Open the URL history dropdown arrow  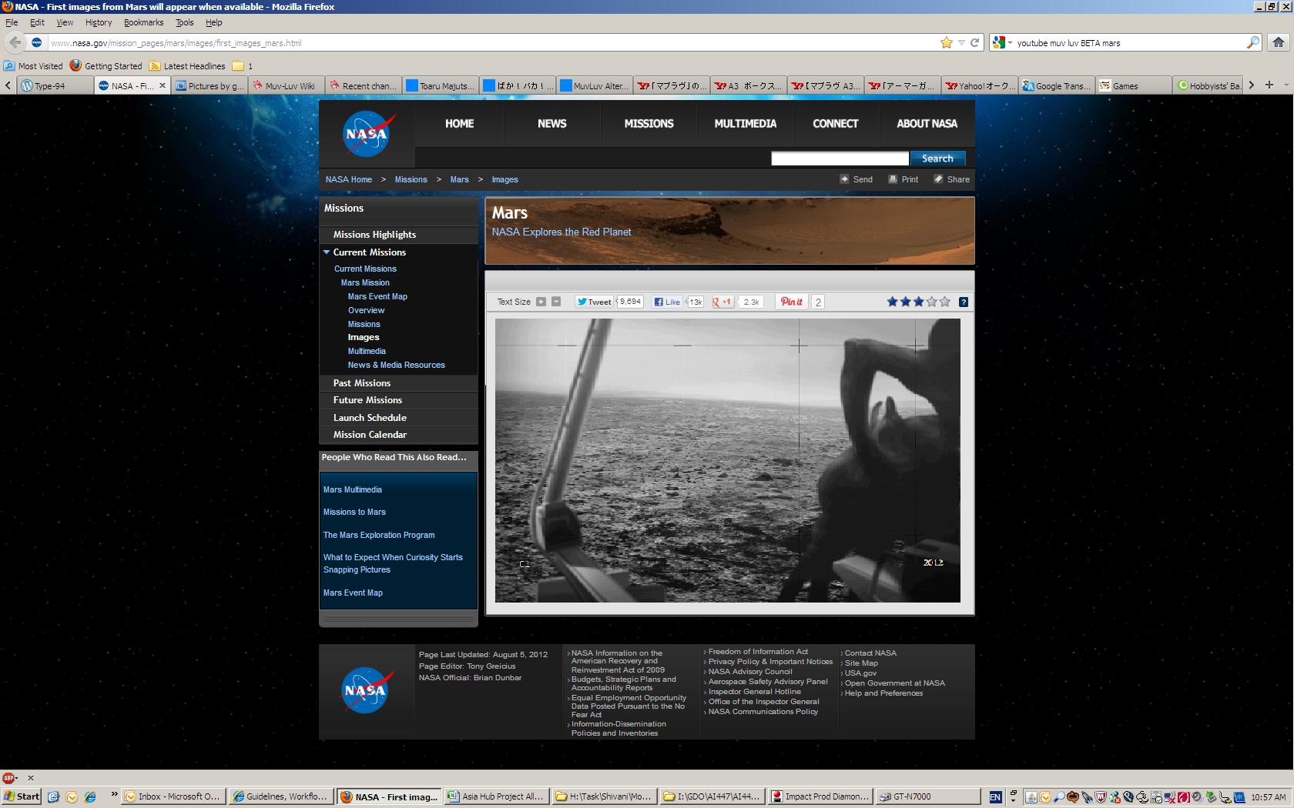tap(961, 42)
